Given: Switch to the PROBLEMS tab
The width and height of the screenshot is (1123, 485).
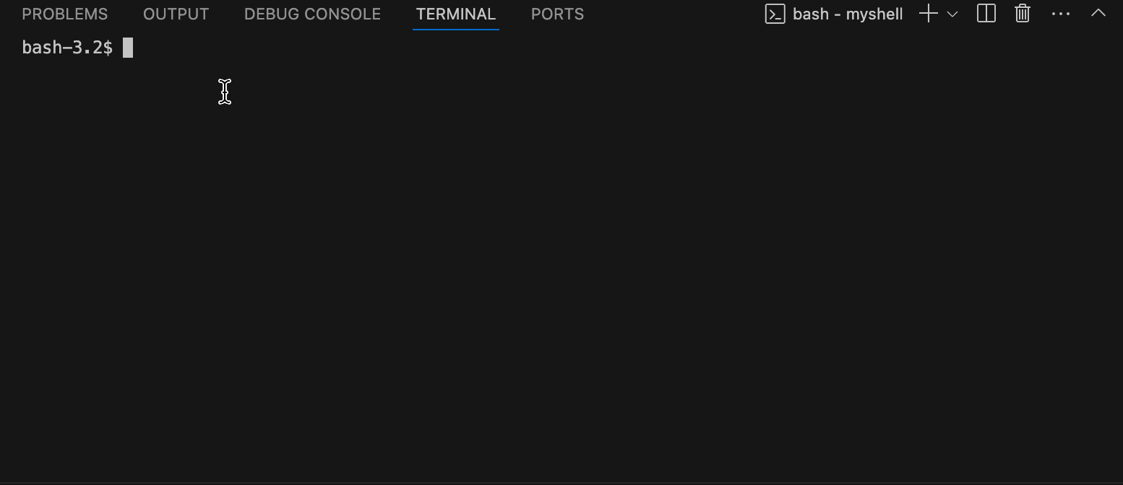Looking at the screenshot, I should click(65, 14).
